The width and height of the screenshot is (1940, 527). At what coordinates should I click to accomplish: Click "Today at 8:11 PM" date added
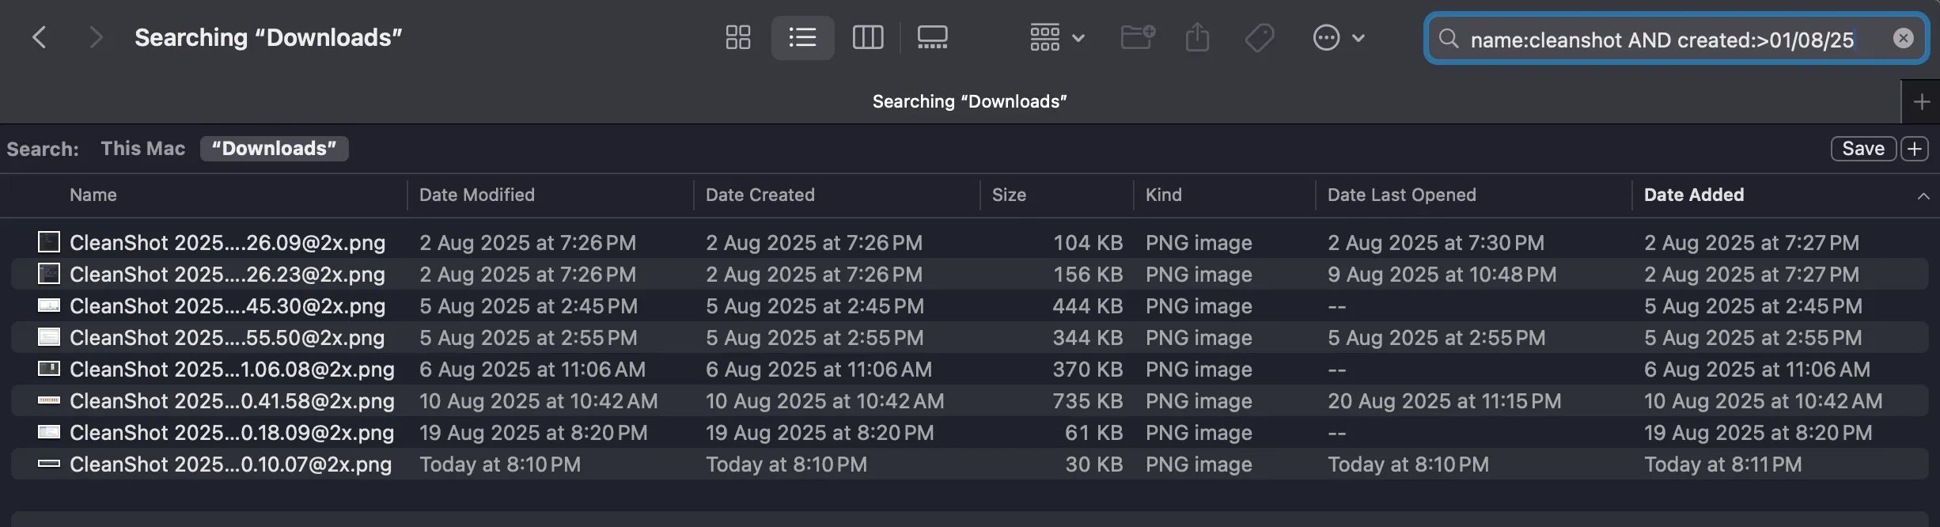pyautogui.click(x=1722, y=464)
